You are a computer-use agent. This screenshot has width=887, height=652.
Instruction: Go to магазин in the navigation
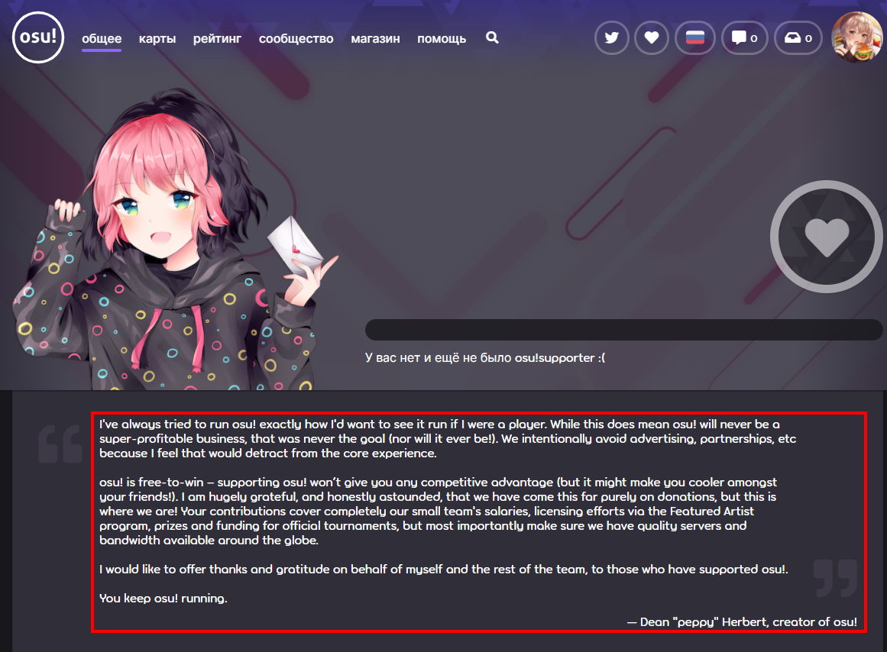click(375, 38)
